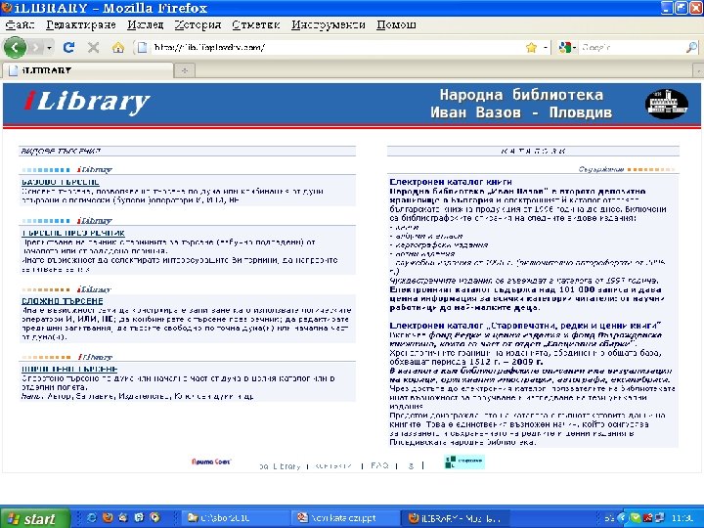This screenshot has height=528, width=704.
Task: Click the Прима Софт logo in the footer
Action: 210,462
